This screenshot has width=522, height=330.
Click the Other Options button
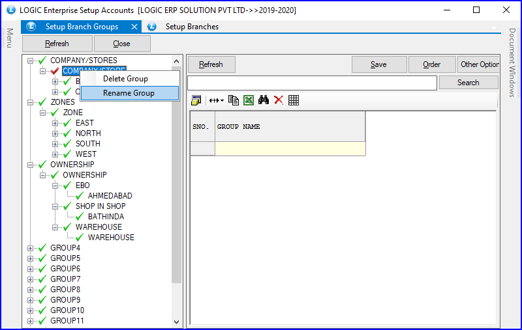(478, 64)
